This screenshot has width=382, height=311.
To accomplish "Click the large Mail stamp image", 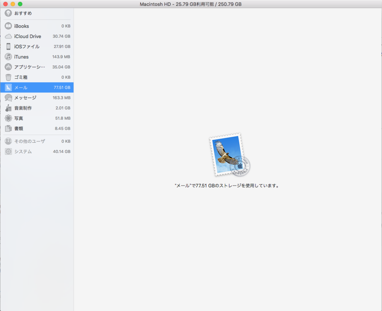I will pyautogui.click(x=229, y=155).
